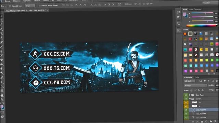Open the Grup auto-select dropdown
Viewport: 219px width, 123px height.
(x=30, y=6)
